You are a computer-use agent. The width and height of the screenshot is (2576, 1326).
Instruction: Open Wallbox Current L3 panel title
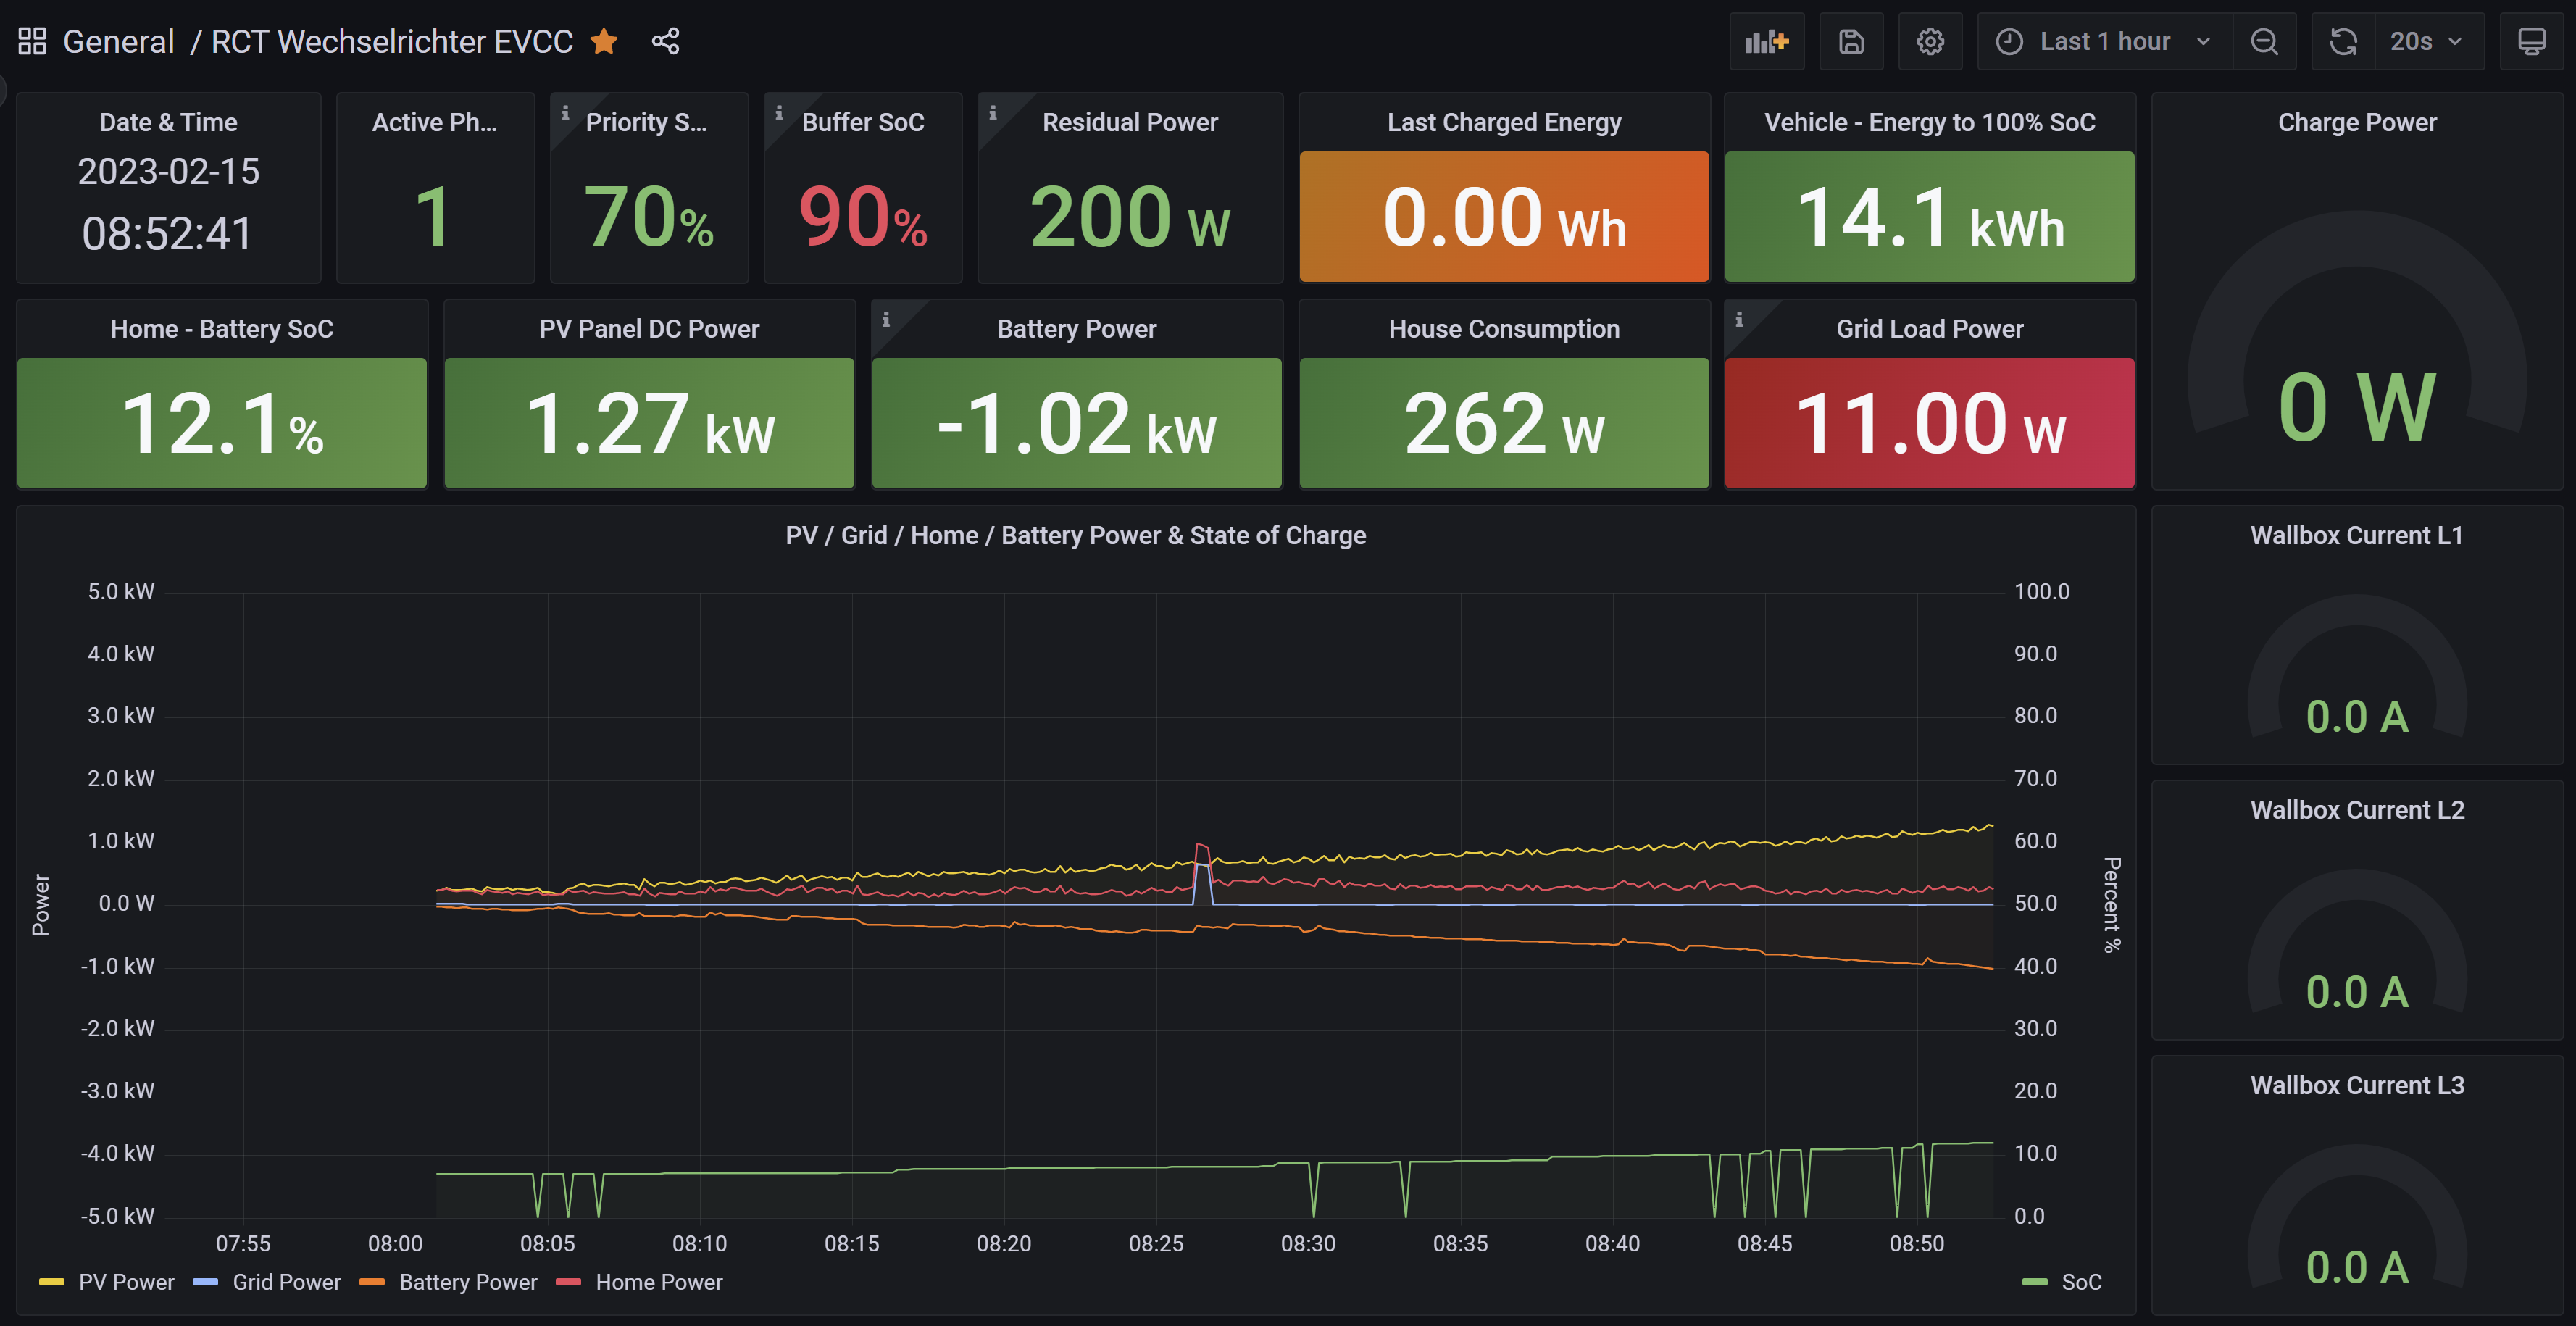[x=2357, y=1086]
